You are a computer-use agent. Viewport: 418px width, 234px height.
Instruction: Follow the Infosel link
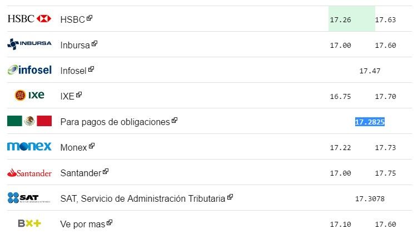point(73,71)
